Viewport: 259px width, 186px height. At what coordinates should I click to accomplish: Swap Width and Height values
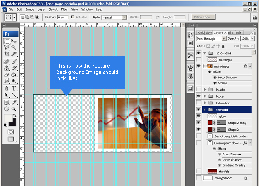[x=157, y=17]
